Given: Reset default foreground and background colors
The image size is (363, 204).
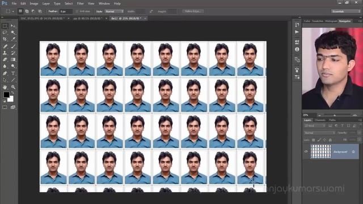Looking at the screenshot, I should click(4, 101).
